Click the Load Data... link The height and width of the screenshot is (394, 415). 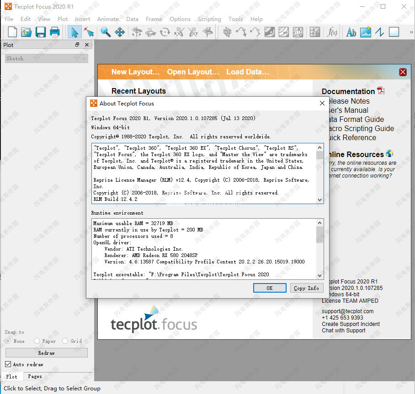[x=248, y=72]
